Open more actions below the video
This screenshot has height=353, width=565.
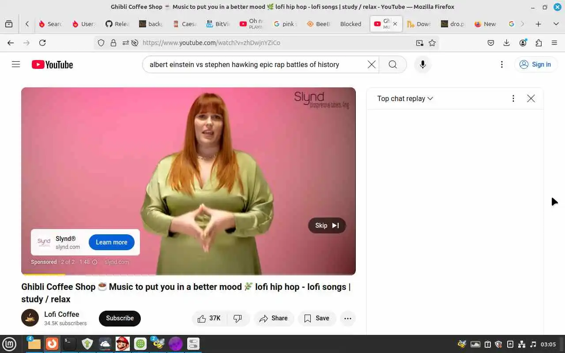coord(348,318)
